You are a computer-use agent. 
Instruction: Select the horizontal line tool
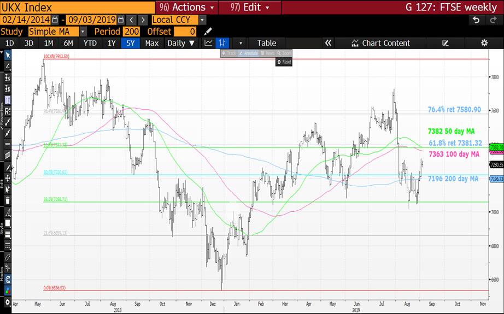[x=8, y=144]
